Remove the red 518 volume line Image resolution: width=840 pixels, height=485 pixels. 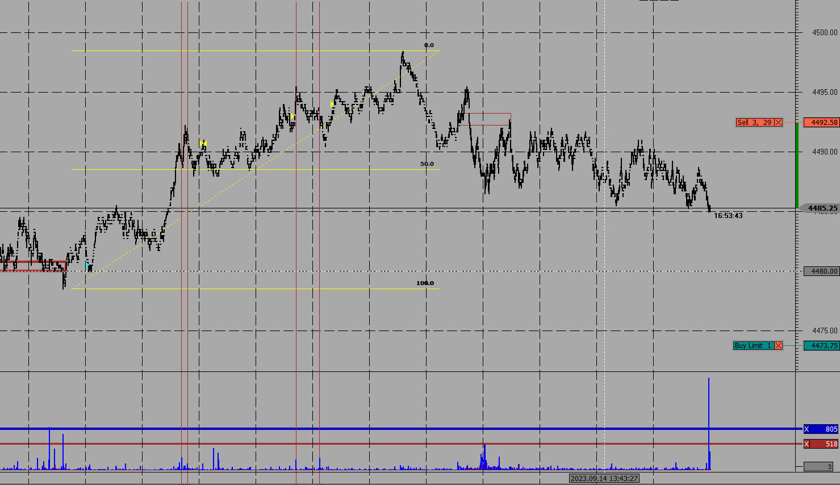click(x=806, y=444)
